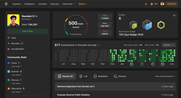Open the avatar menu in navbar
The image size is (181, 98).
pyautogui.click(x=162, y=4)
